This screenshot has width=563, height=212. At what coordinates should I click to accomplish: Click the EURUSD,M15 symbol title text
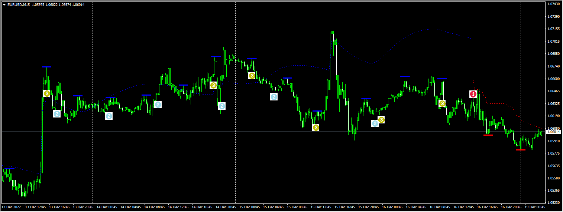(x=19, y=5)
